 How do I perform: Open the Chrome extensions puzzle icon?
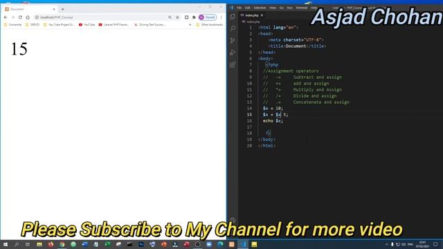194,17
